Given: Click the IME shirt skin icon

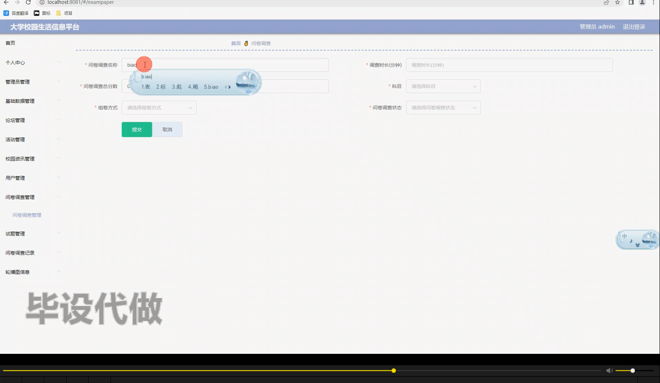Looking at the screenshot, I should pos(637,245).
